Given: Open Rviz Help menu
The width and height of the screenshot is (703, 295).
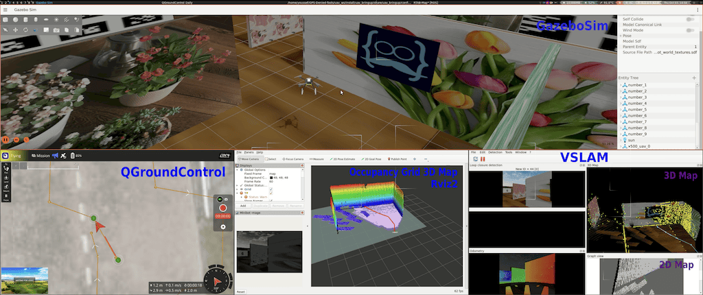Looking at the screenshot, I should 260,152.
